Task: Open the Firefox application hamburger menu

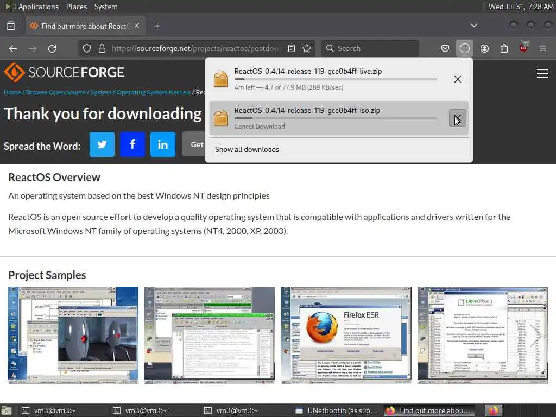Action: point(543,48)
